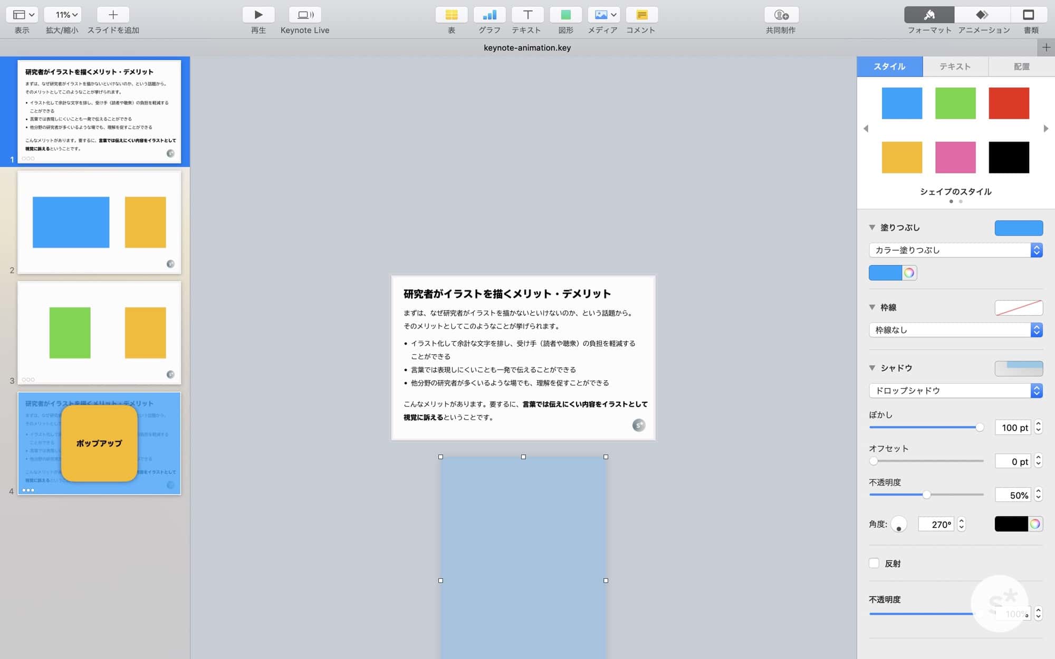This screenshot has height=659, width=1055.
Task: Enable the Reflection (反射) checkbox
Action: pos(874,563)
